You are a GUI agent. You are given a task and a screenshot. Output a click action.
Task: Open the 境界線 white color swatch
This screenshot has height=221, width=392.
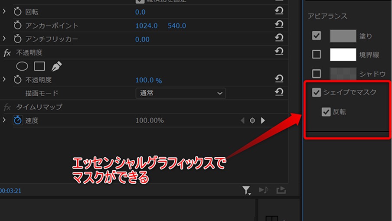(343, 55)
